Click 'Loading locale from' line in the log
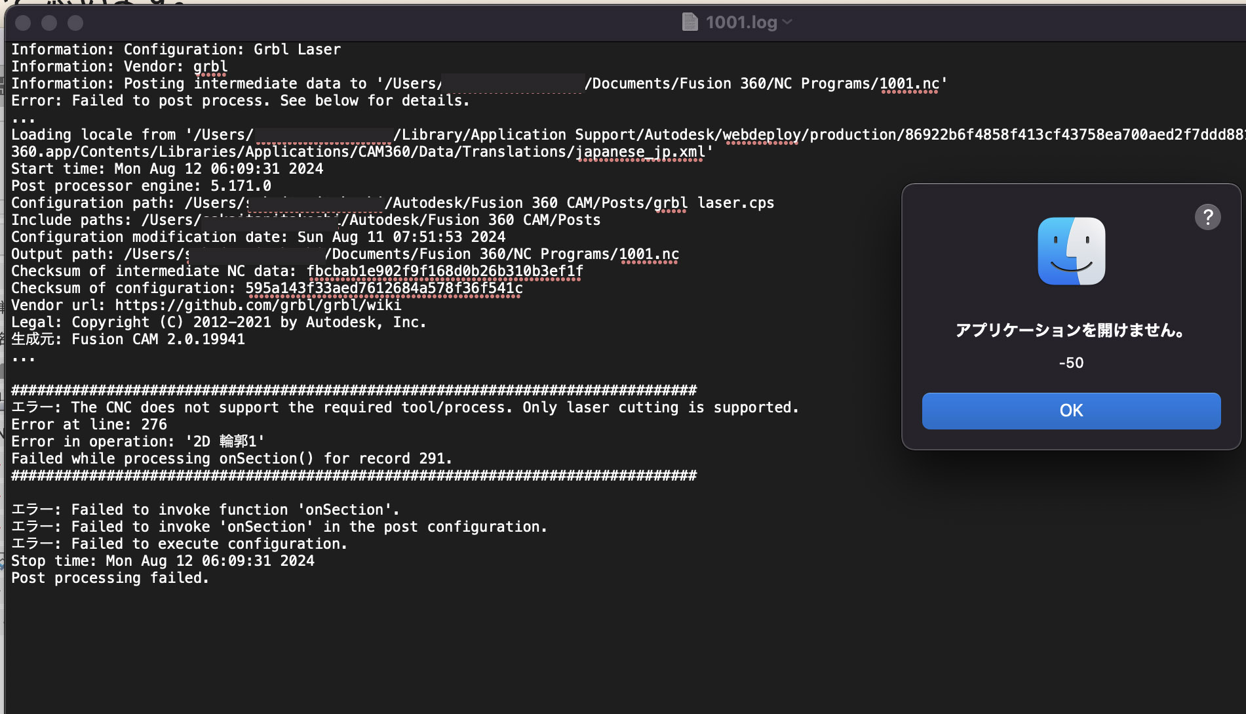 (627, 134)
